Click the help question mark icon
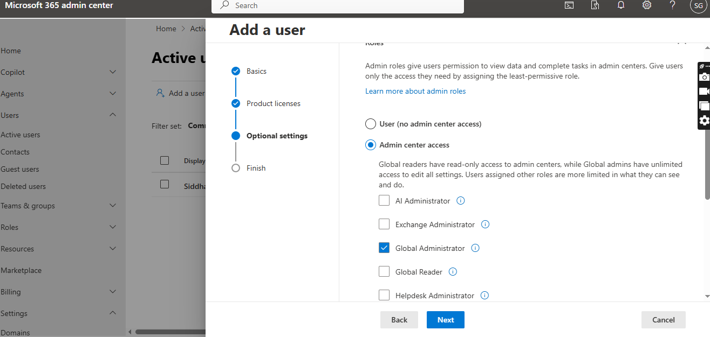710x337 pixels. coord(672,5)
